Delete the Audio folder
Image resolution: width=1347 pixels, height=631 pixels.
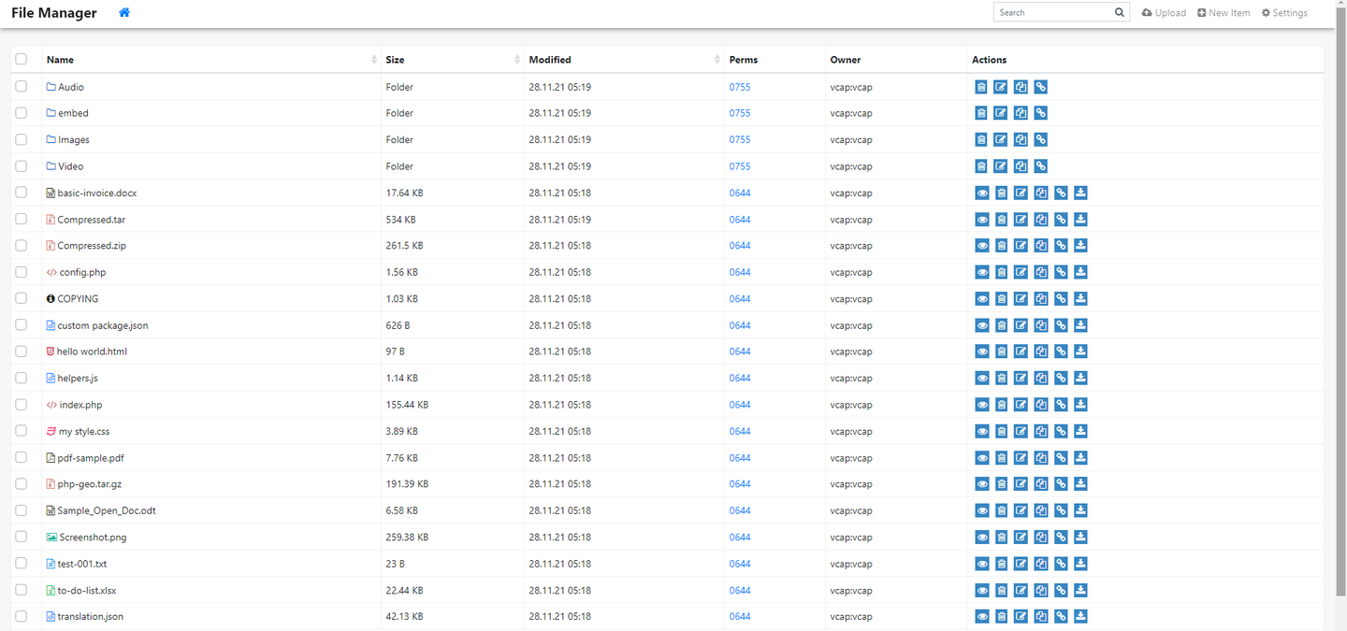pos(981,87)
